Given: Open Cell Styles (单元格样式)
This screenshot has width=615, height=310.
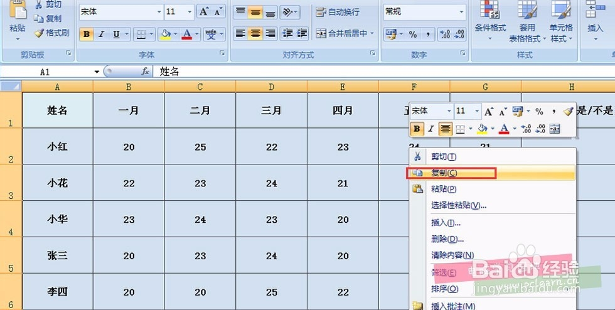Looking at the screenshot, I should click(x=561, y=21).
